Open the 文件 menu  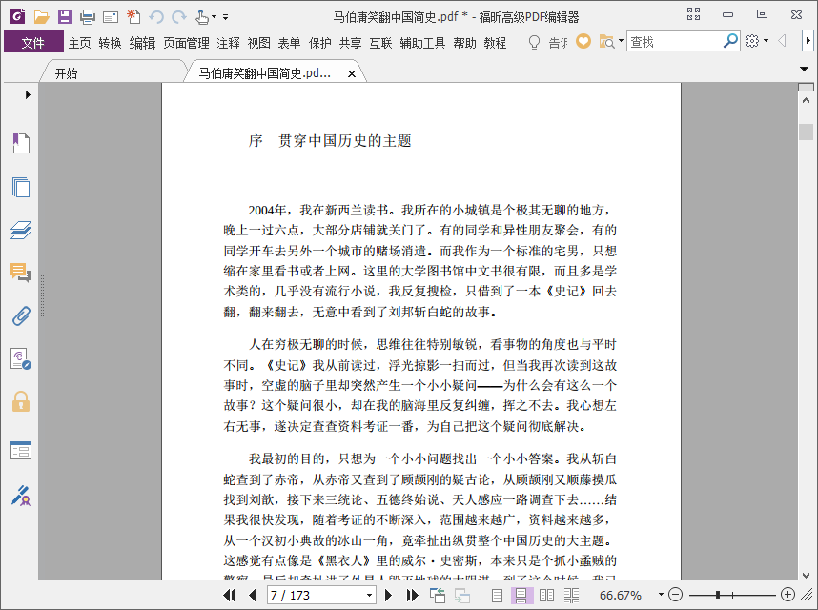[x=33, y=42]
